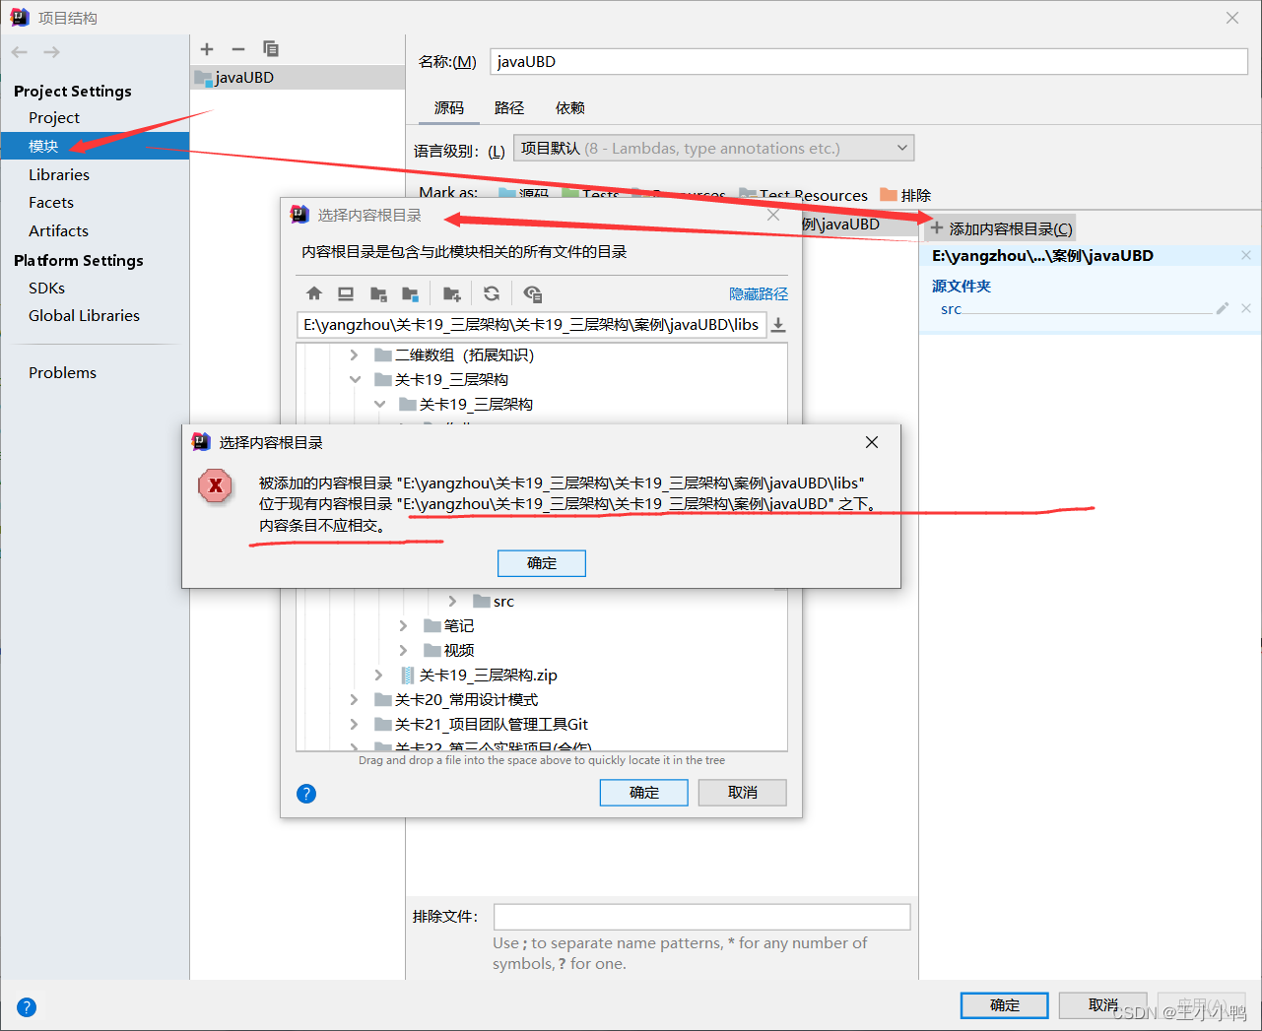Jump to desktop directory icon in chooser
Viewport: 1262px width, 1031px height.
pos(346,293)
